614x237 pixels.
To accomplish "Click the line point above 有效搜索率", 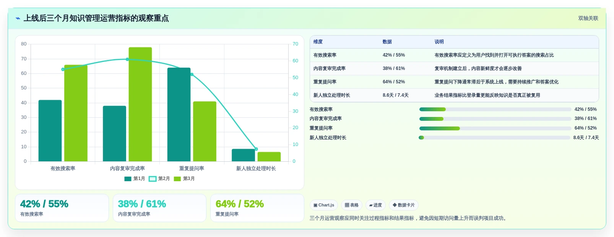I will 63,70.
